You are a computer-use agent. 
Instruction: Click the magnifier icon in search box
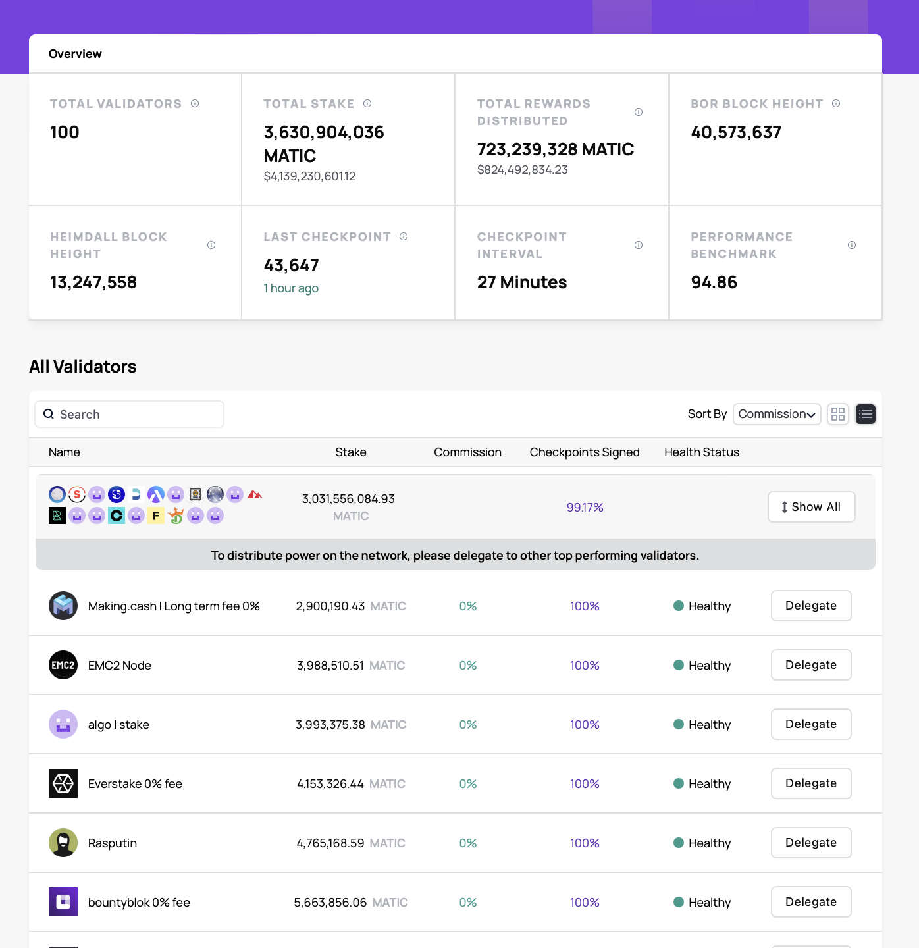coord(49,414)
